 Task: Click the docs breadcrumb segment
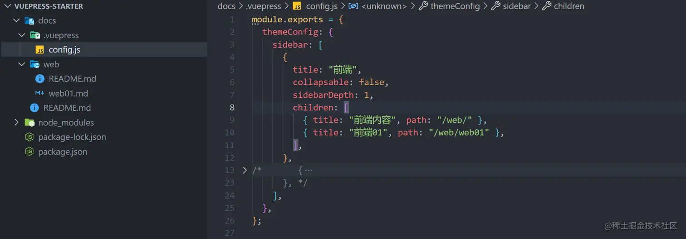(x=226, y=6)
